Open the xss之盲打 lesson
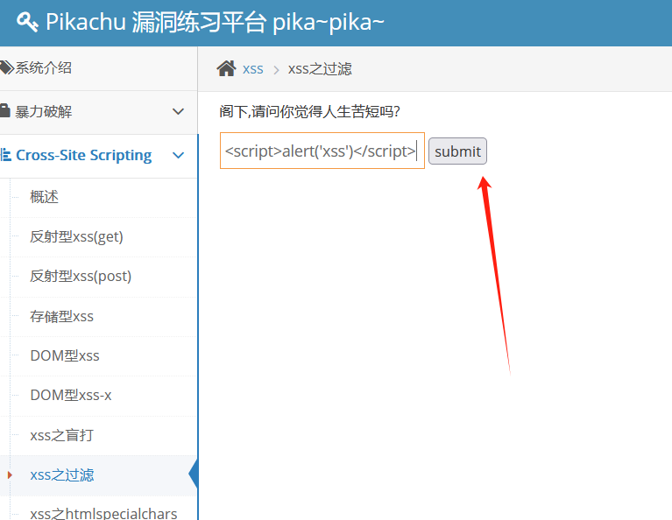Screen dimensions: 672x520 [61, 435]
